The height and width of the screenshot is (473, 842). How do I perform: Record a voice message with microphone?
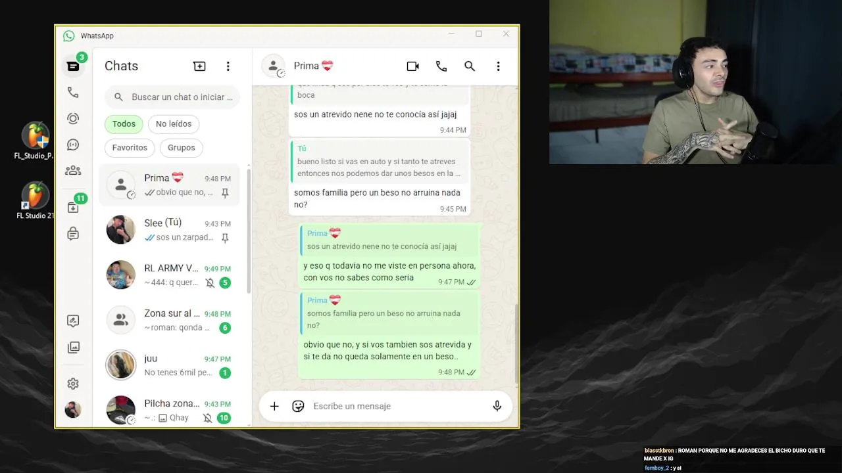tap(497, 406)
